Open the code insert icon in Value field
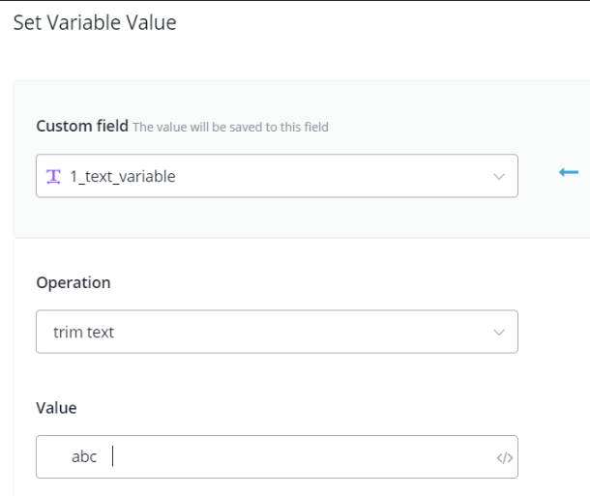Screen dimensions: 590x496 [504, 457]
